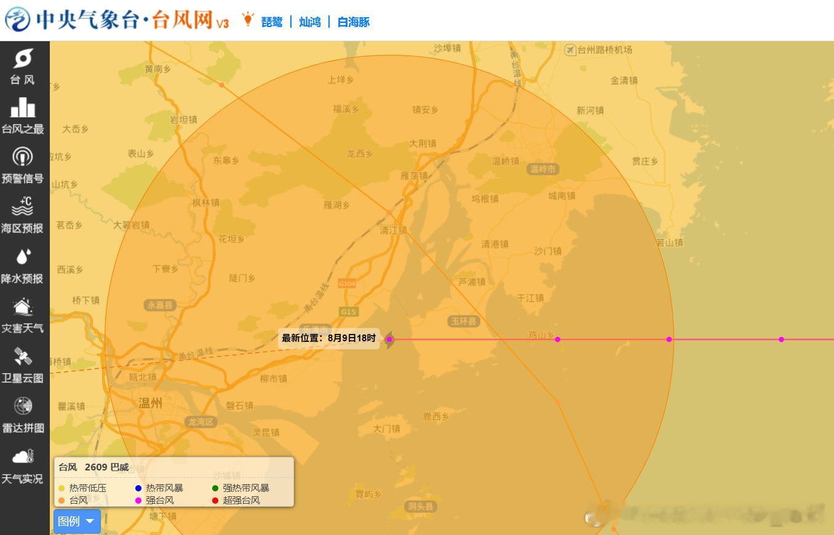Expand the 图例 legend dropdown
This screenshot has height=535, width=834.
[x=77, y=521]
